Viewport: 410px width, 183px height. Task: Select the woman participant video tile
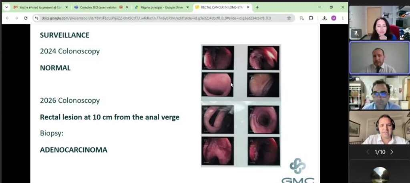pyautogui.click(x=380, y=23)
